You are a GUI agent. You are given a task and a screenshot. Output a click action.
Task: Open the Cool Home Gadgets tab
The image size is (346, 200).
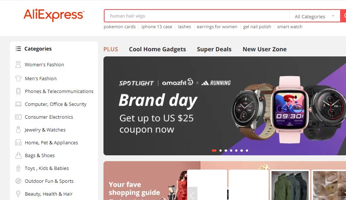[157, 49]
